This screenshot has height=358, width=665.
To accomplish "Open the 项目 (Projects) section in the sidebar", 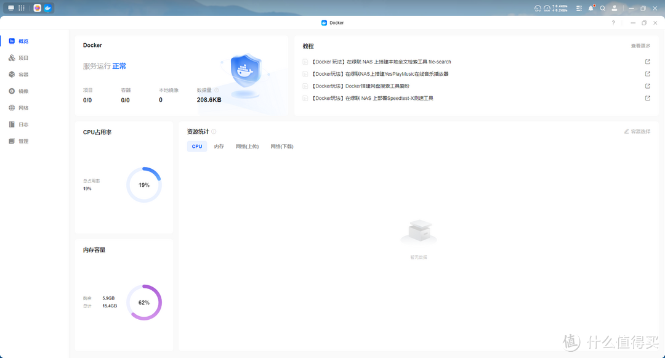I will click(x=20, y=57).
